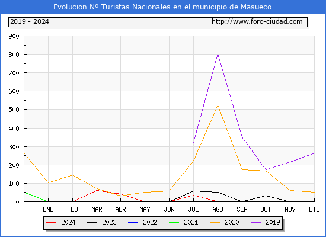The width and height of the screenshot is (326, 237).
Task: Click the purple 2019 endpoint at DIC
Action: 314,153
